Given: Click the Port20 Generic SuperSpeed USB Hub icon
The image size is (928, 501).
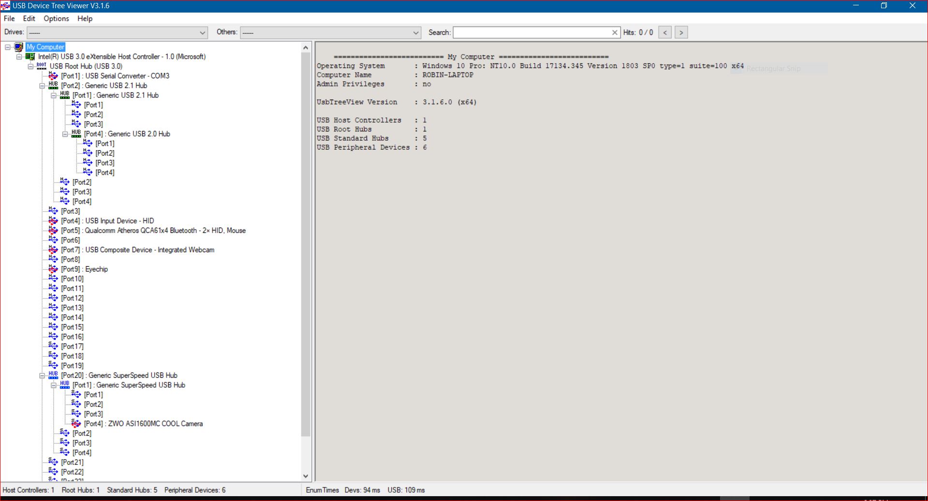Looking at the screenshot, I should coord(53,375).
